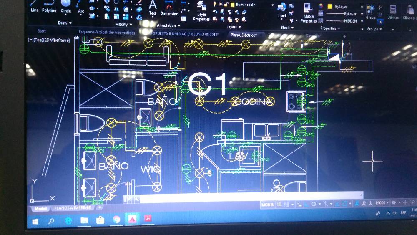
Task: Expand the Annotation panel
Action: 168,25
